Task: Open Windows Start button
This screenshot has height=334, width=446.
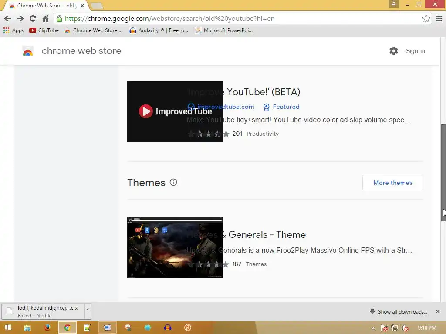Action: click(8, 327)
